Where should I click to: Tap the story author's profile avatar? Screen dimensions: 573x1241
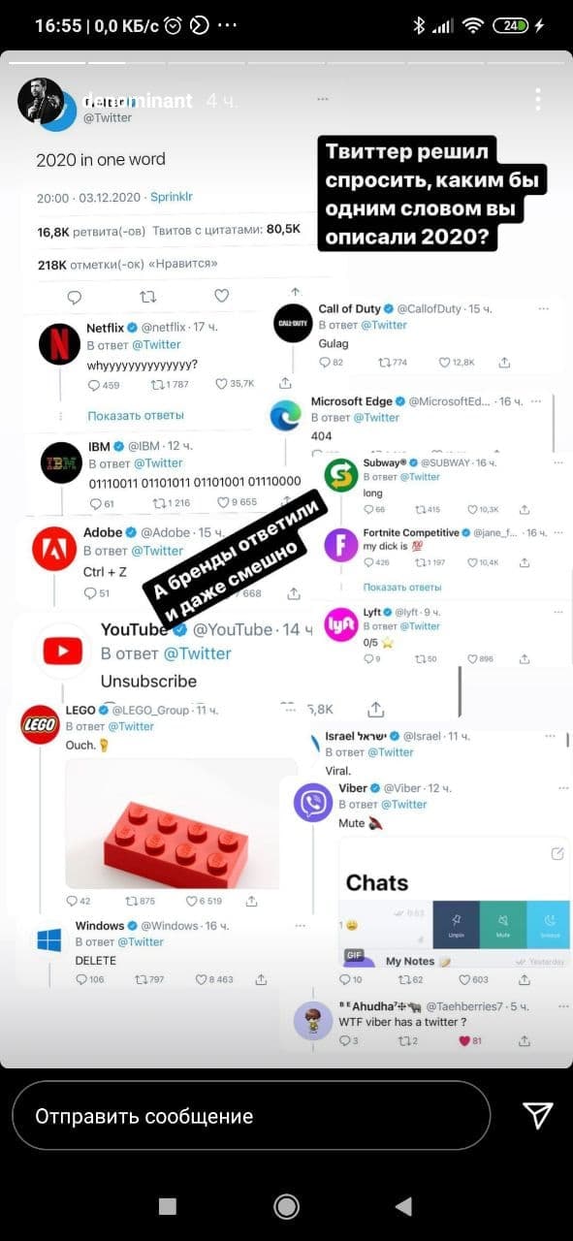click(x=41, y=101)
